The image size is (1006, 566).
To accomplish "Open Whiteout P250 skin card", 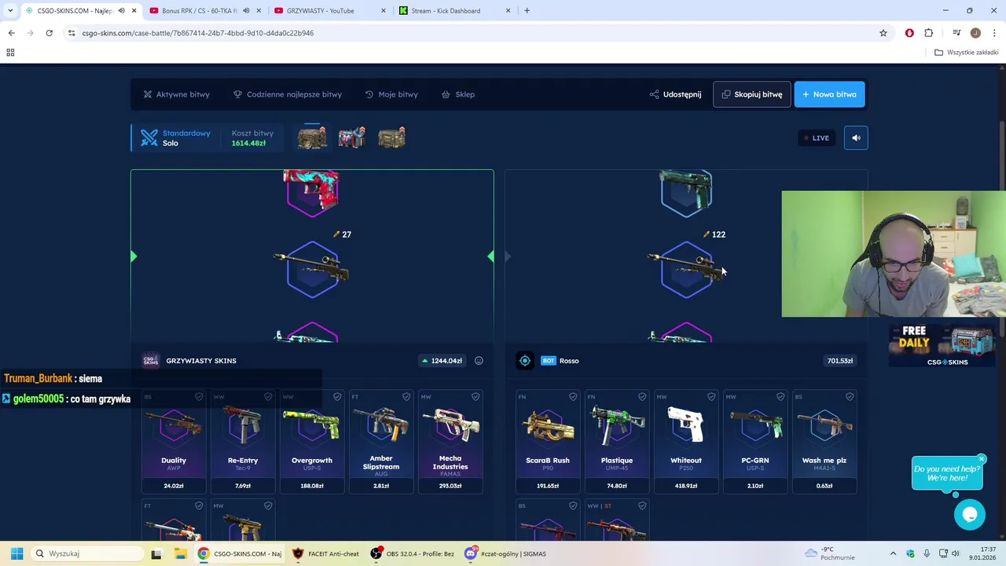I will (686, 442).
